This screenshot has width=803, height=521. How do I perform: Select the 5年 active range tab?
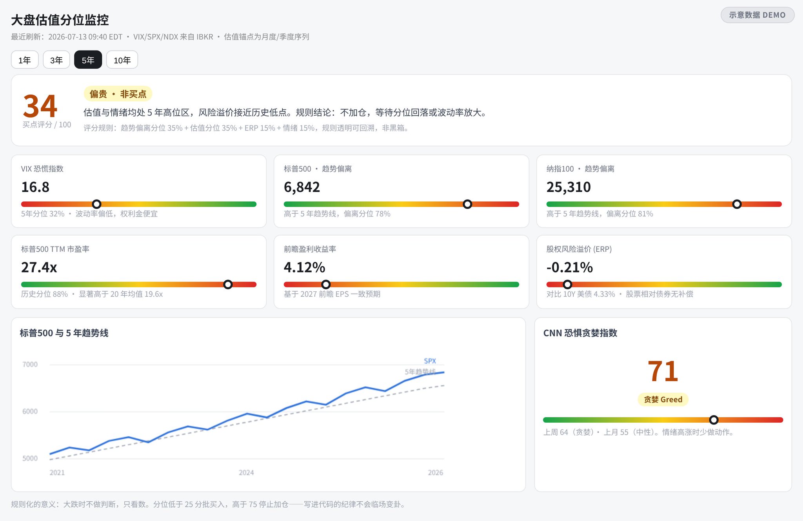(88, 60)
